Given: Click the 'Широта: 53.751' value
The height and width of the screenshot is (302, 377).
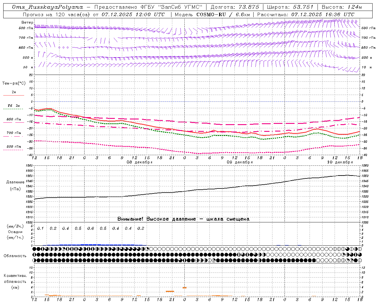Looking at the screenshot, I should (290, 7).
